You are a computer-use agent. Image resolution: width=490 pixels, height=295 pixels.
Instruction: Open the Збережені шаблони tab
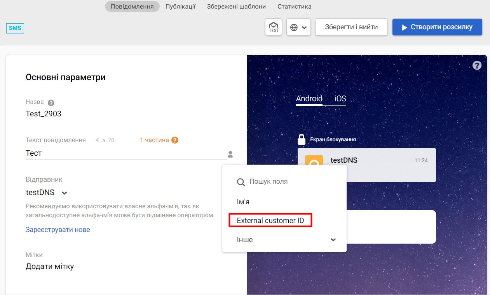point(236,7)
